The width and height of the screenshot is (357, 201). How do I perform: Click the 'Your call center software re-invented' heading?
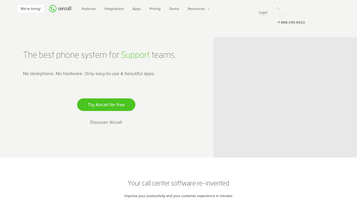[x=179, y=183]
